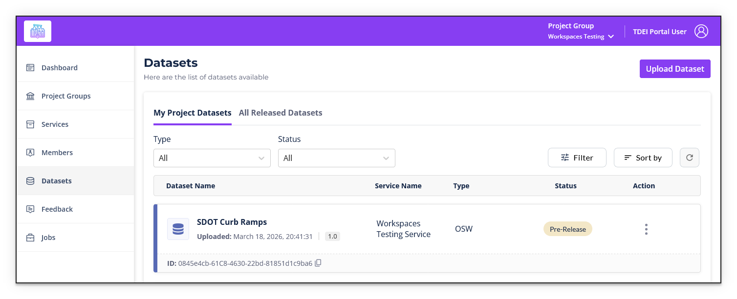Click the Services sidebar icon
The width and height of the screenshot is (737, 299).
[x=30, y=124]
